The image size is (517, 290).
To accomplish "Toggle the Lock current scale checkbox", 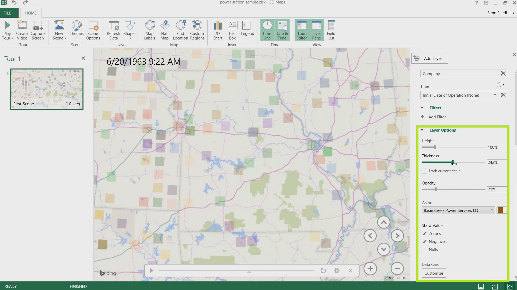I will (x=424, y=171).
